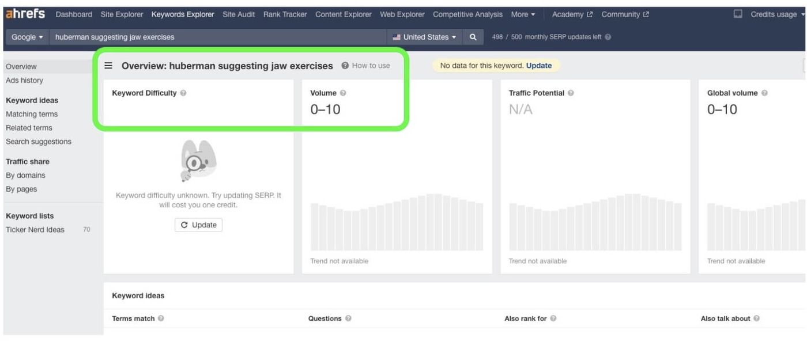Click the keyword search input field
Image resolution: width=807 pixels, height=342 pixels.
[218, 37]
